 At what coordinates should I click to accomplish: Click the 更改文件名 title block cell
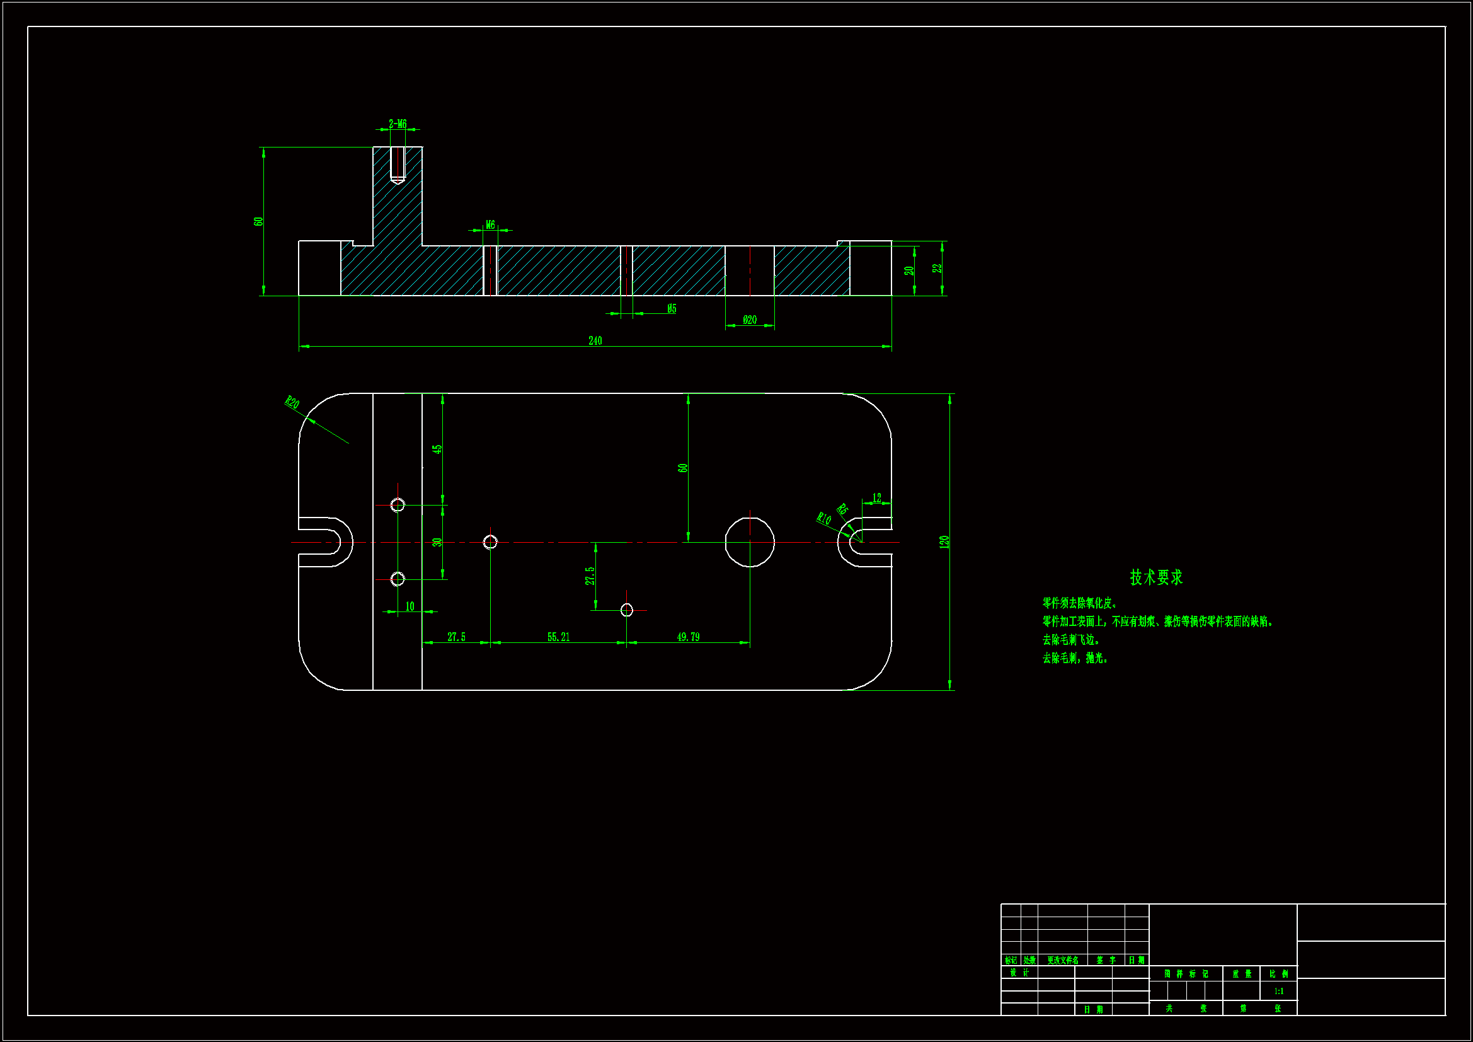coord(1062,961)
